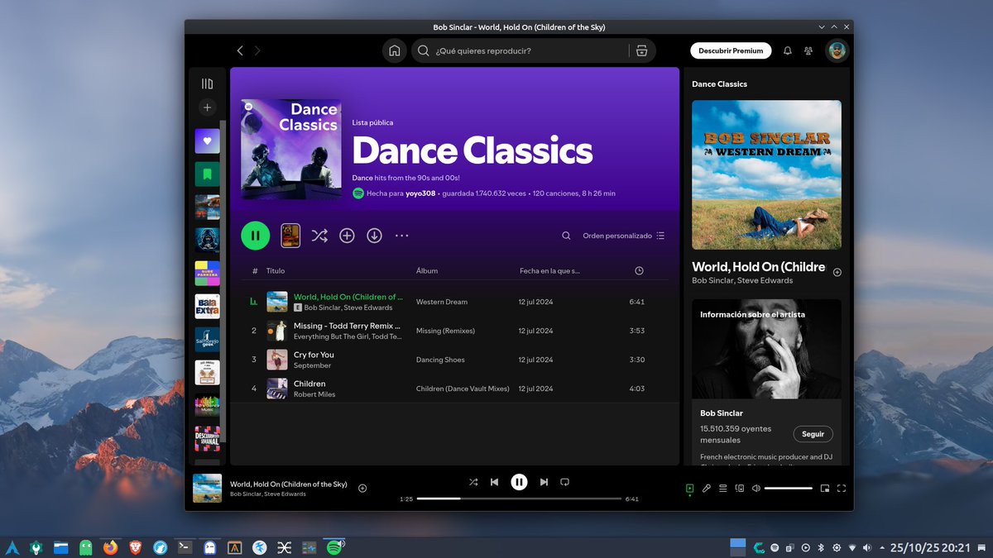Toggle Now Playing view panel
Screen dimensions: 993x558
689,489
